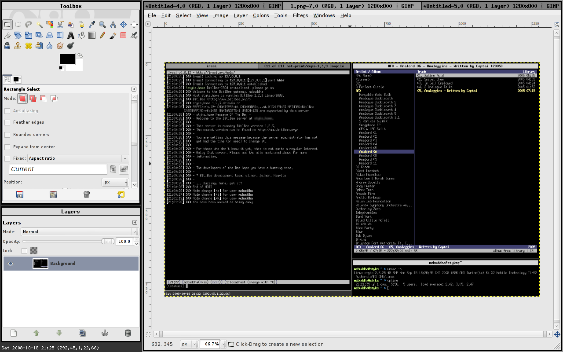The width and height of the screenshot is (563, 352).
Task: Activate the Move tool
Action: pos(124,25)
